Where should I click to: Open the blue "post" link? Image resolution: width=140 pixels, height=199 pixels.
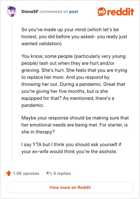[x=73, y=12]
